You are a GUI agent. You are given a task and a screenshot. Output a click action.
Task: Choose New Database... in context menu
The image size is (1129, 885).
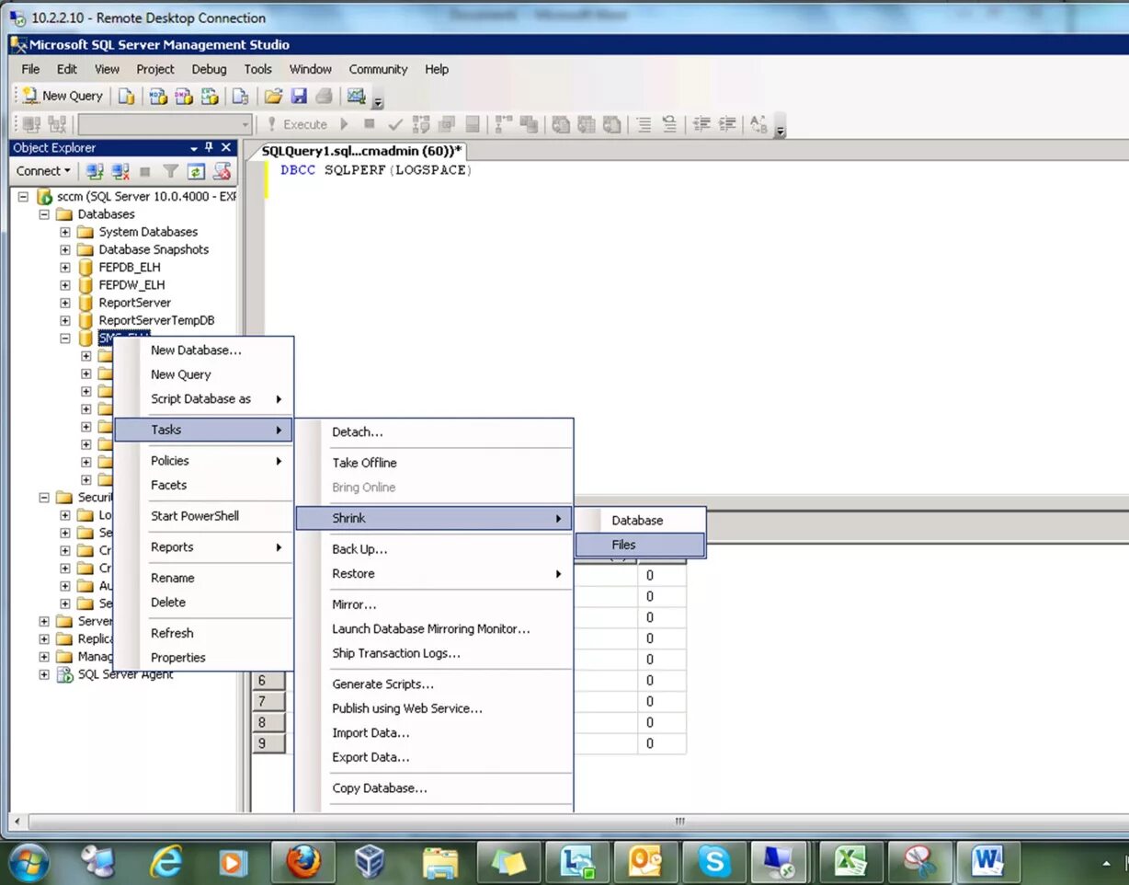click(x=203, y=350)
